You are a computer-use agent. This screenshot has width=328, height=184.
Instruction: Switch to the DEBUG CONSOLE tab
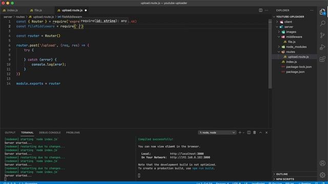click(50, 132)
